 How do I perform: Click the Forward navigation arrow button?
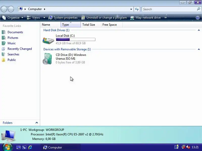(x=11, y=9)
